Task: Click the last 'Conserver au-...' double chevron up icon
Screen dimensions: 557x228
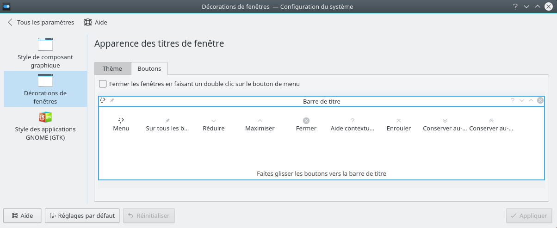Action: coord(491,120)
